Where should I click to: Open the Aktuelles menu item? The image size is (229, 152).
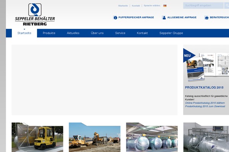click(x=73, y=33)
